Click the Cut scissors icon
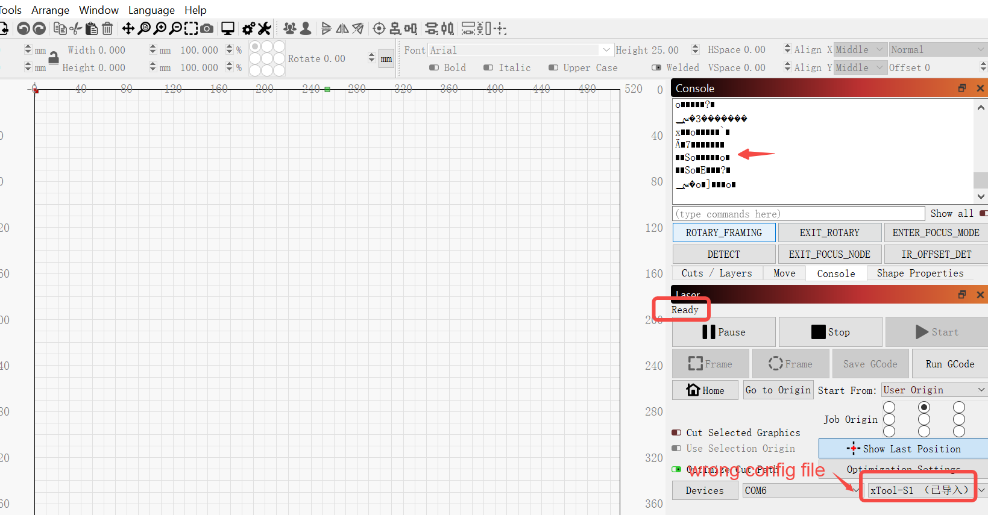Viewport: 988px width, 515px height. click(x=75, y=28)
